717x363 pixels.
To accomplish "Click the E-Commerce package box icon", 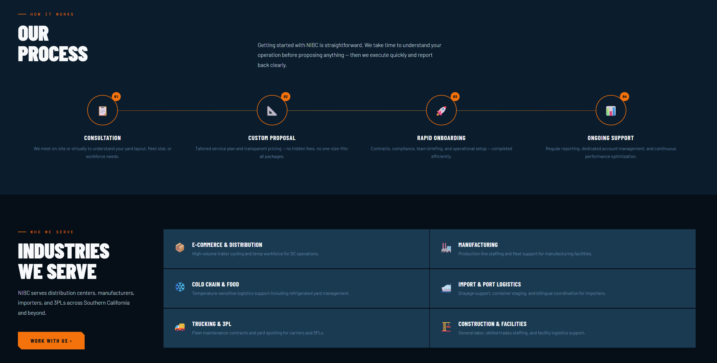I will click(180, 247).
